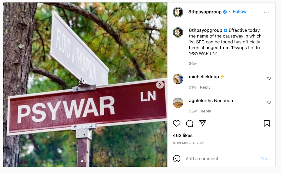Reply to agnlelcrihs's comment
This screenshot has width=281, height=173.
coord(206,111)
